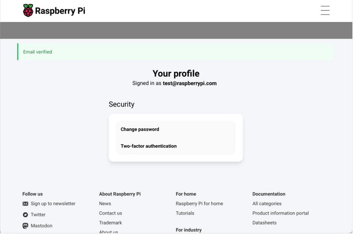Click the Raspberry Pi header wordmark
The height and width of the screenshot is (239, 354).
[61, 11]
